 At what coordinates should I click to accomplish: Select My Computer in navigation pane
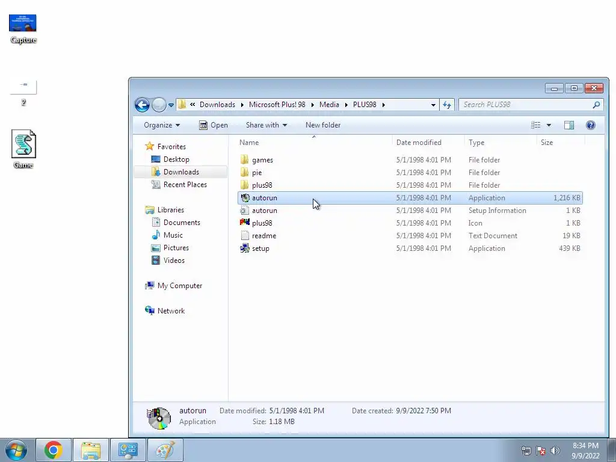(x=179, y=286)
